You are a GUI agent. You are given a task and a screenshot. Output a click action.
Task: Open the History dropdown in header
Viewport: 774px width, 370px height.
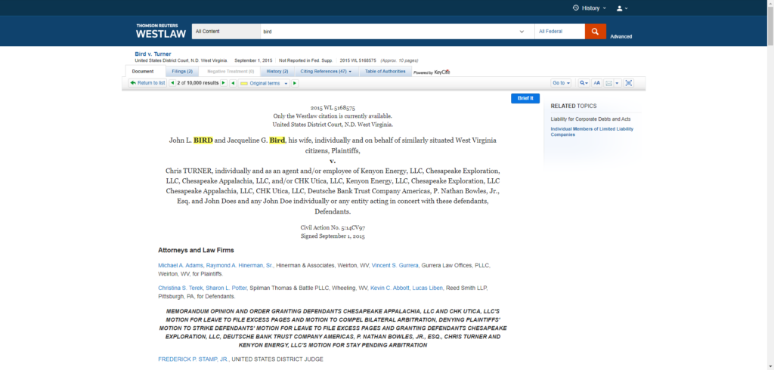pyautogui.click(x=590, y=8)
